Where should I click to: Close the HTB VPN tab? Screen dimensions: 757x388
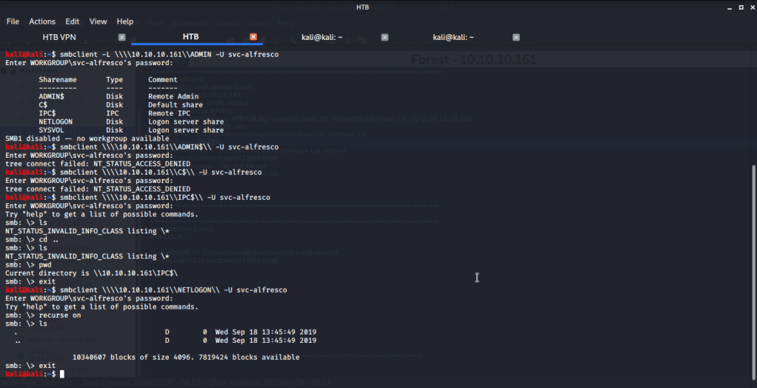(122, 37)
